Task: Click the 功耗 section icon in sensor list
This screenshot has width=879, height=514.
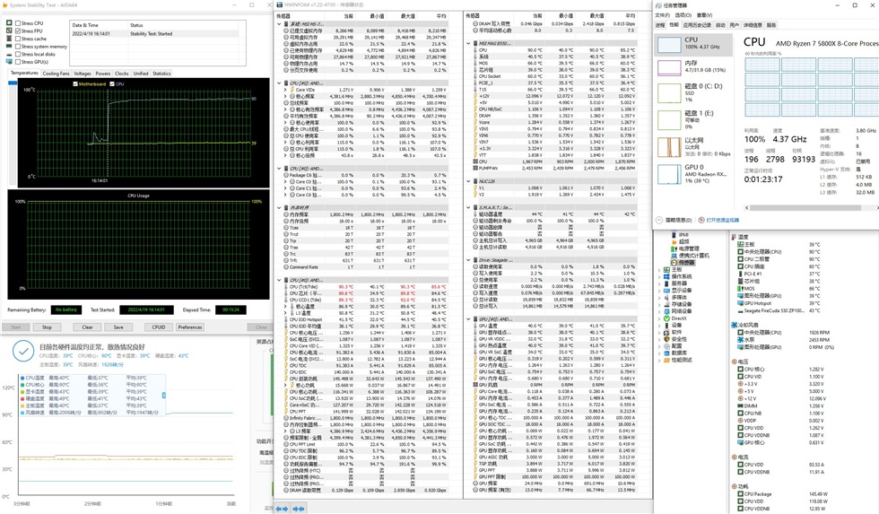Action: pyautogui.click(x=734, y=486)
